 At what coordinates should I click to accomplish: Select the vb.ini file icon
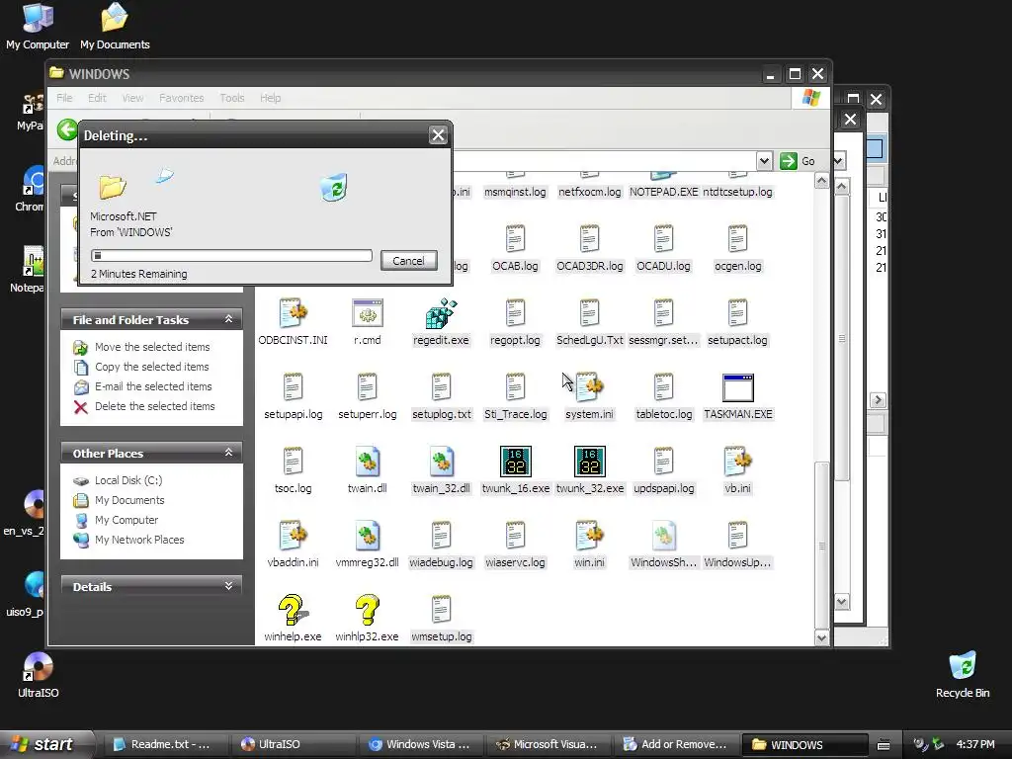(x=737, y=463)
